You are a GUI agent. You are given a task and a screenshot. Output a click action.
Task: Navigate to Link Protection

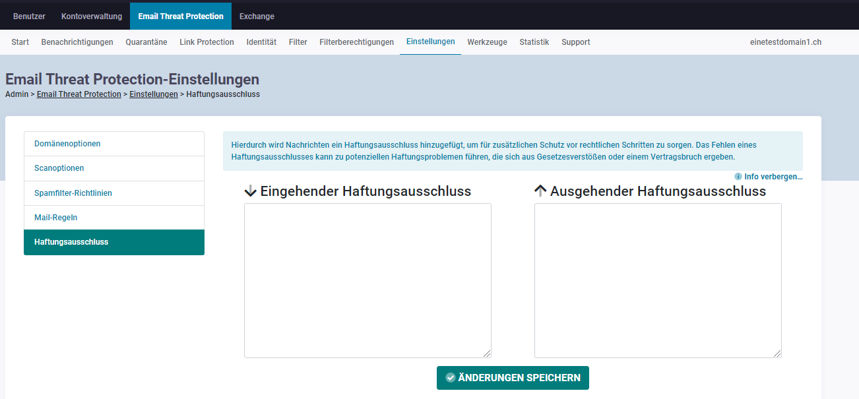[x=207, y=42]
